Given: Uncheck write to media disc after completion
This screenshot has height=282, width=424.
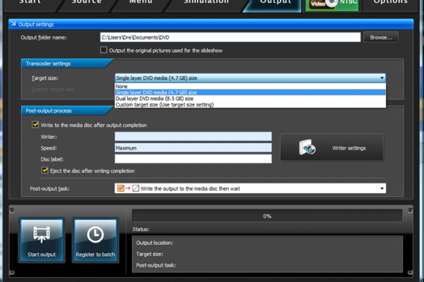Looking at the screenshot, I should pos(36,125).
